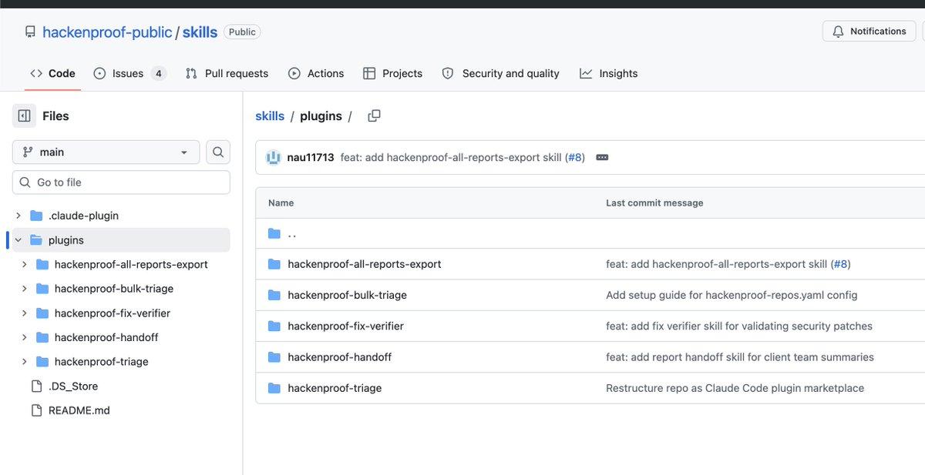The image size is (925, 475).
Task: Click Notifications button
Action: tap(869, 32)
